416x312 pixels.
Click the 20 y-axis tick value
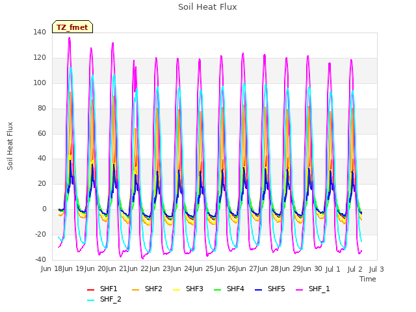[42, 183]
